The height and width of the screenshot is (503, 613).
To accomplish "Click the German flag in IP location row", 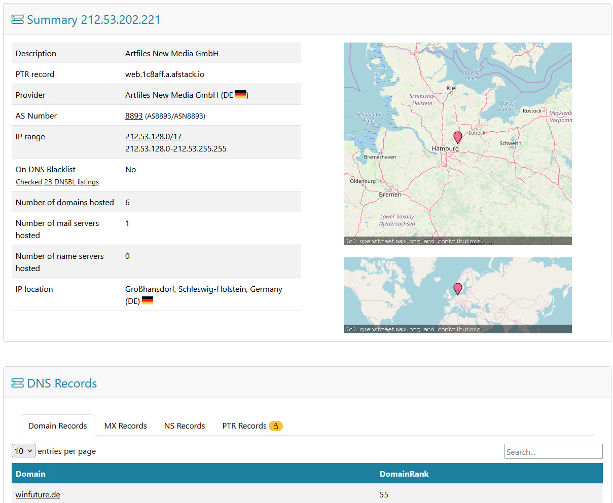I will (148, 301).
